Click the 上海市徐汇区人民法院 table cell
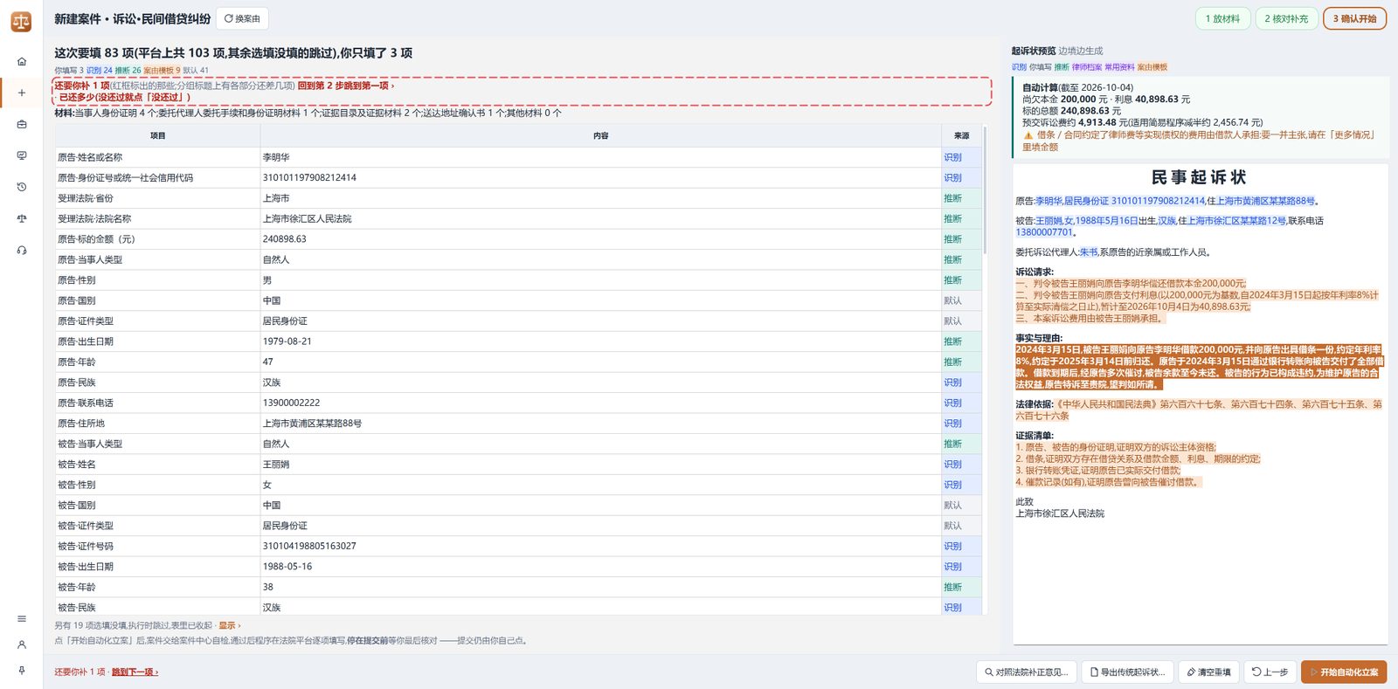This screenshot has height=689, width=1398. pos(600,218)
